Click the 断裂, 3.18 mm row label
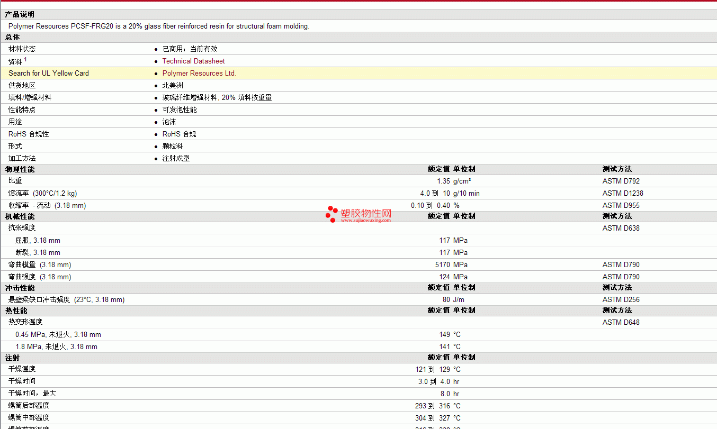This screenshot has height=429, width=717. [x=38, y=252]
